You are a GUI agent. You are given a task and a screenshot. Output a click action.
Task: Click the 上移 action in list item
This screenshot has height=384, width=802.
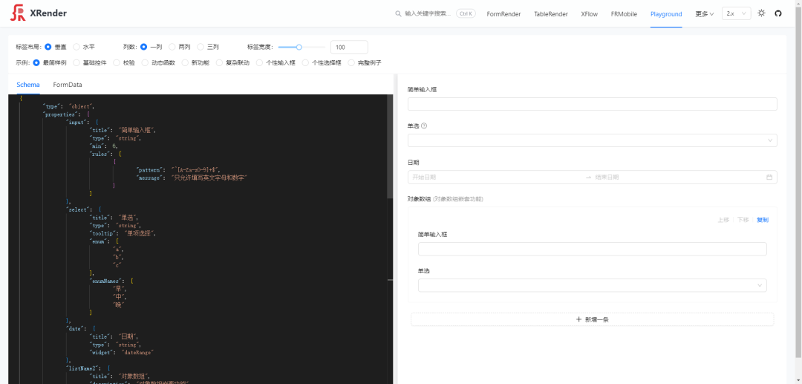pos(723,220)
